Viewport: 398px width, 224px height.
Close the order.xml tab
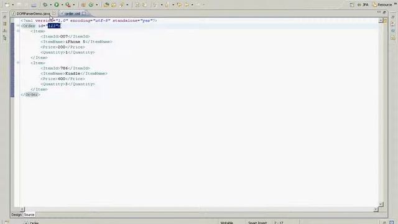coord(84,14)
